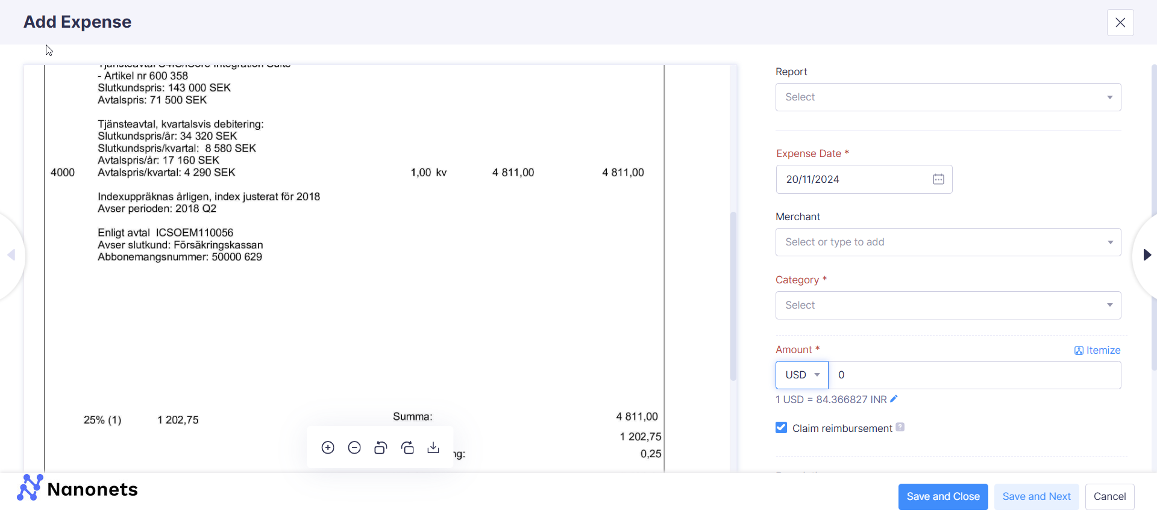
Task: Focus the Amount input field
Action: (x=974, y=375)
